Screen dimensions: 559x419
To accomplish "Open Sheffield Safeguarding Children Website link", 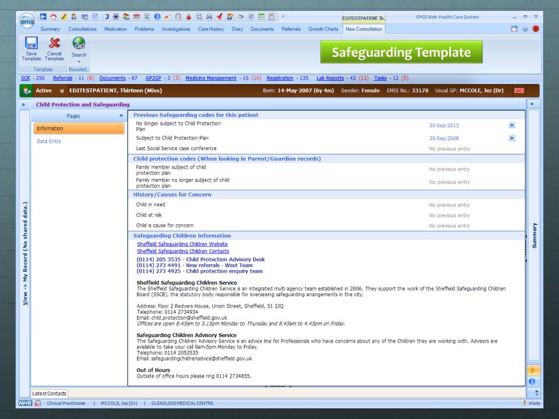I will [182, 244].
